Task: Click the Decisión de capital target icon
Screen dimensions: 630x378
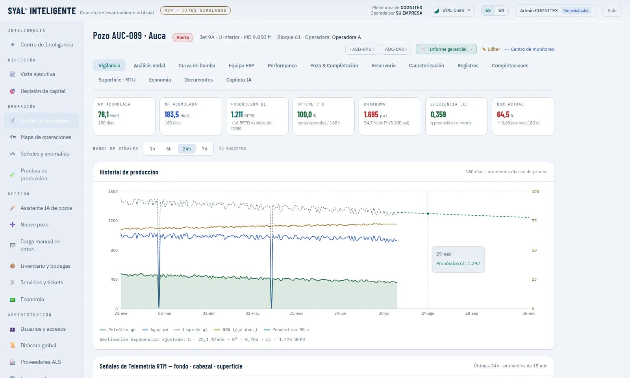Action: (13, 91)
